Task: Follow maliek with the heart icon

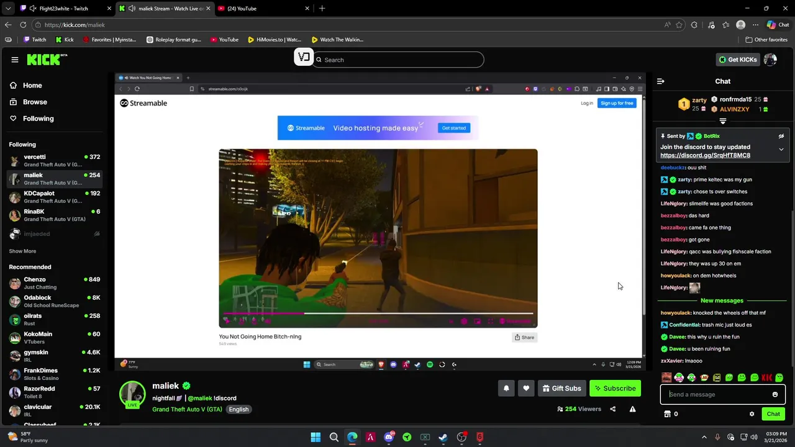Action: [x=526, y=389]
